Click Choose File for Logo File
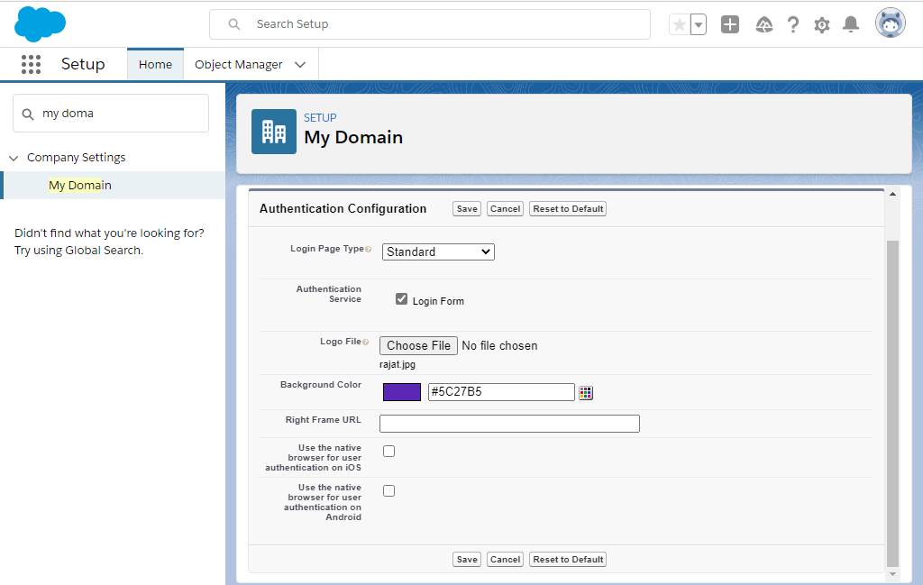This screenshot has width=923, height=585. click(419, 345)
